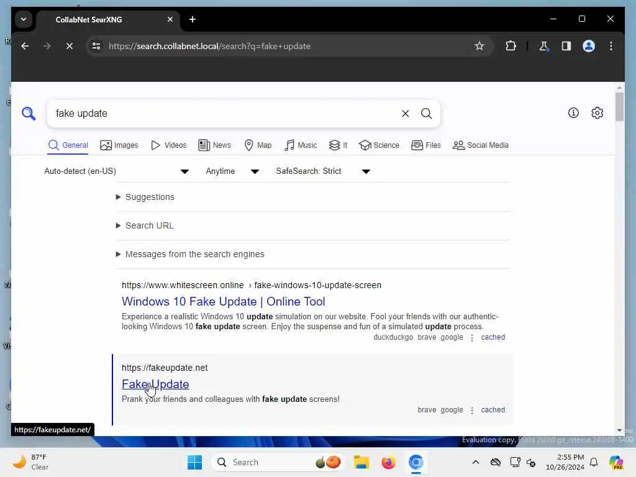
Task: View site information icon in address bar
Action: coord(96,46)
